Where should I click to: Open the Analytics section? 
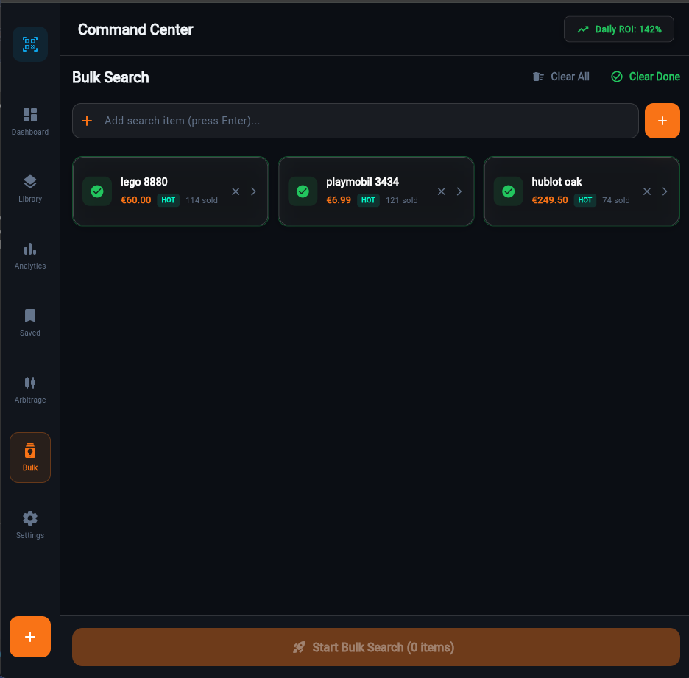tap(29, 255)
